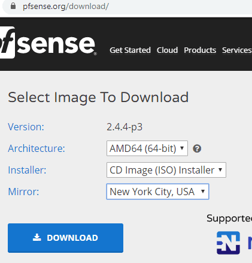Click the blue DOWNLOAD button
The width and height of the screenshot is (252, 263).
(65, 238)
